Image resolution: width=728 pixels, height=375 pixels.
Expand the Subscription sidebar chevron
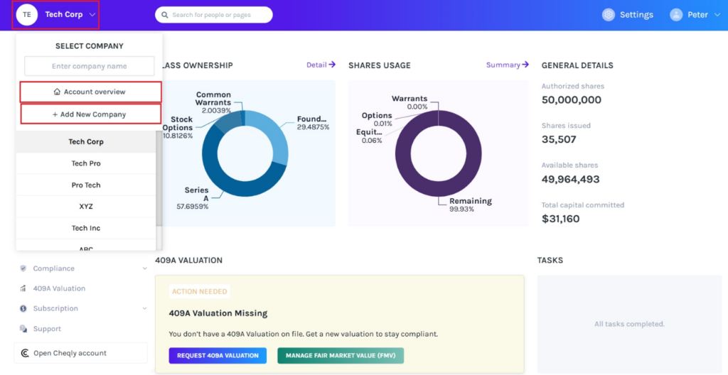coord(145,308)
